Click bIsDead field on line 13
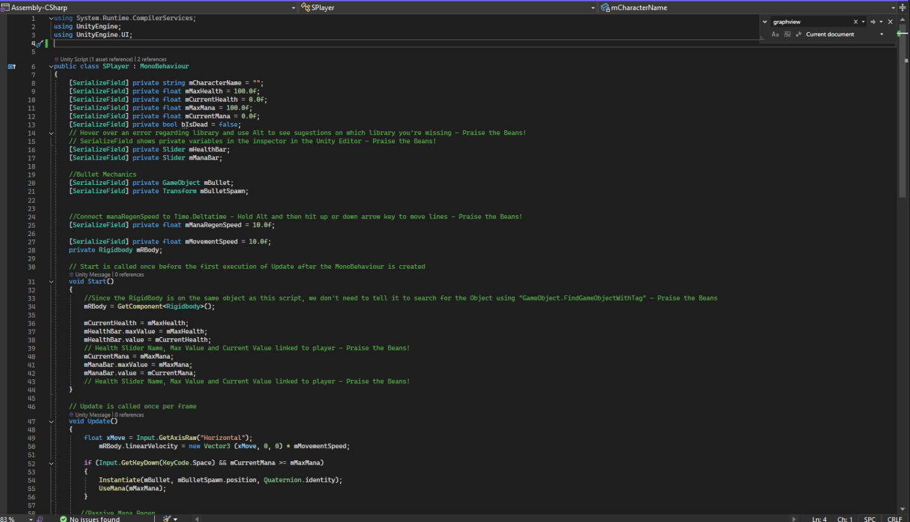 tap(195, 124)
